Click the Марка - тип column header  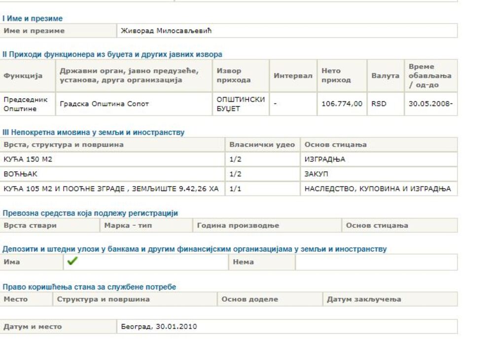pos(129,226)
